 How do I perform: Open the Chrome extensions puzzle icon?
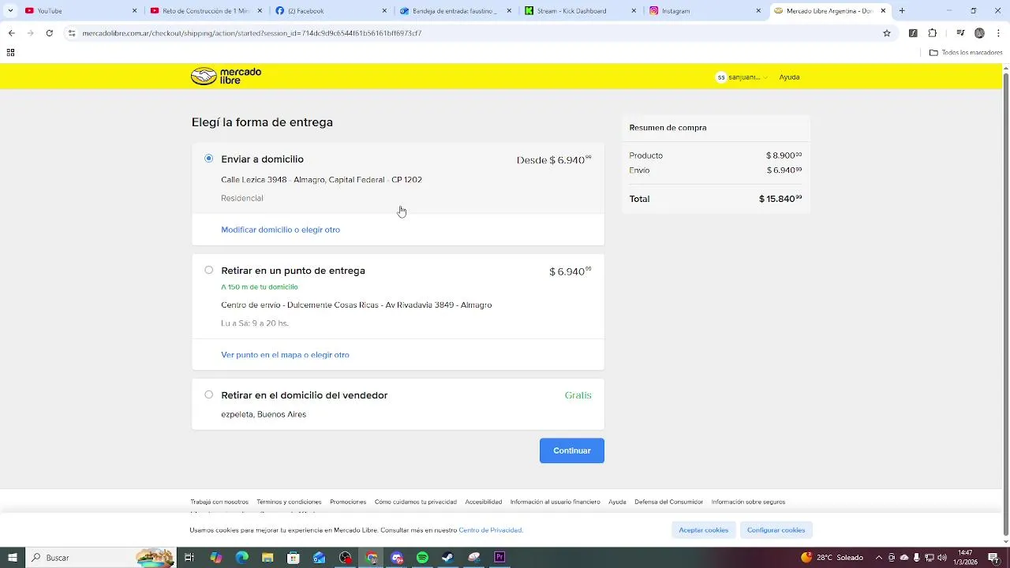(933, 33)
